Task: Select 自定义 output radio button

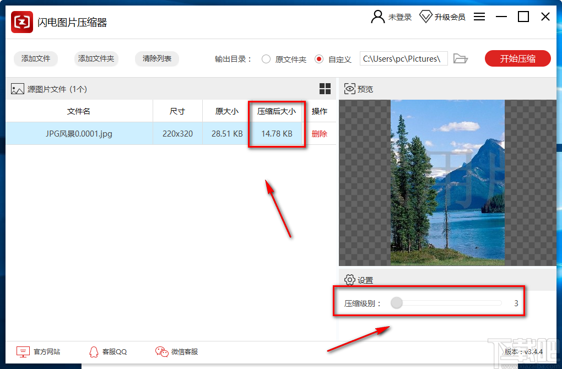Action: (x=319, y=59)
